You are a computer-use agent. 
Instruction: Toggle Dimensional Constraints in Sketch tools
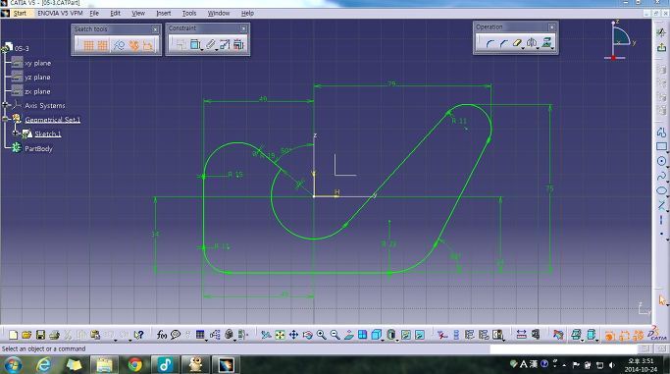click(x=148, y=45)
